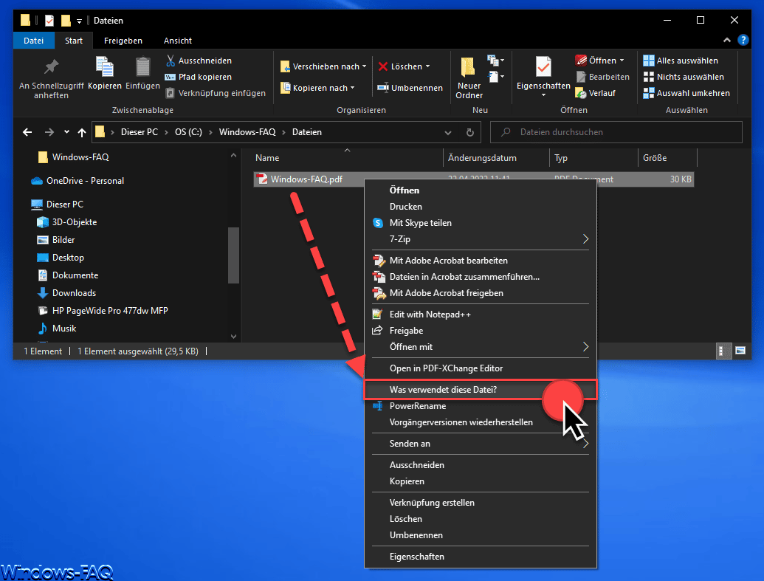Open Verschieben nach dropdown
764x581 pixels.
pos(323,66)
